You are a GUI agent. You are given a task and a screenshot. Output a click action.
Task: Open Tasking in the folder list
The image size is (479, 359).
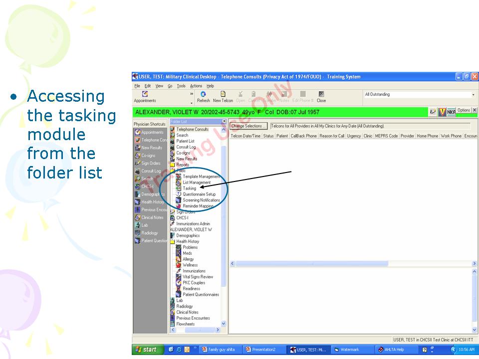[189, 188]
